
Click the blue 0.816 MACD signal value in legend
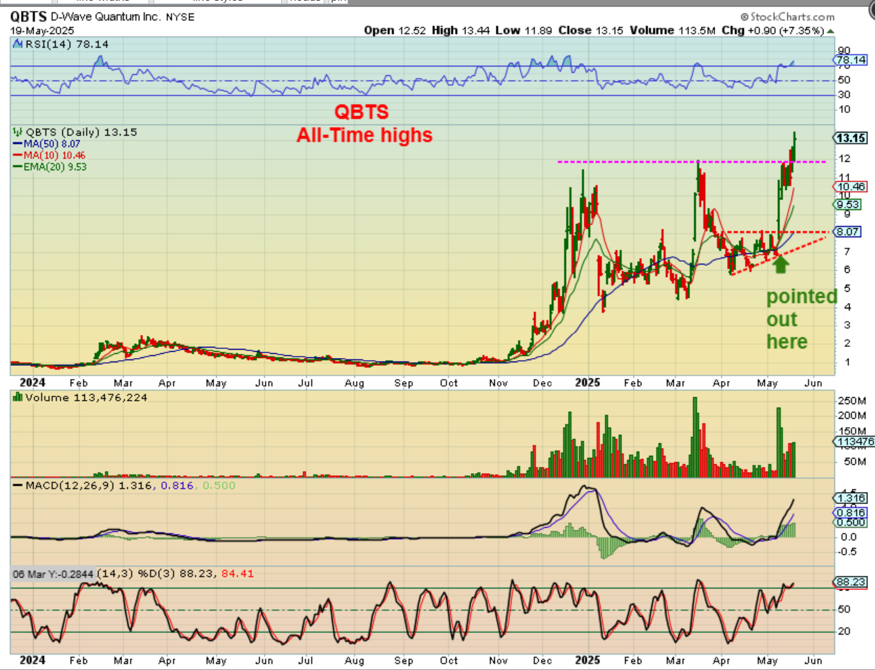pyautogui.click(x=177, y=485)
